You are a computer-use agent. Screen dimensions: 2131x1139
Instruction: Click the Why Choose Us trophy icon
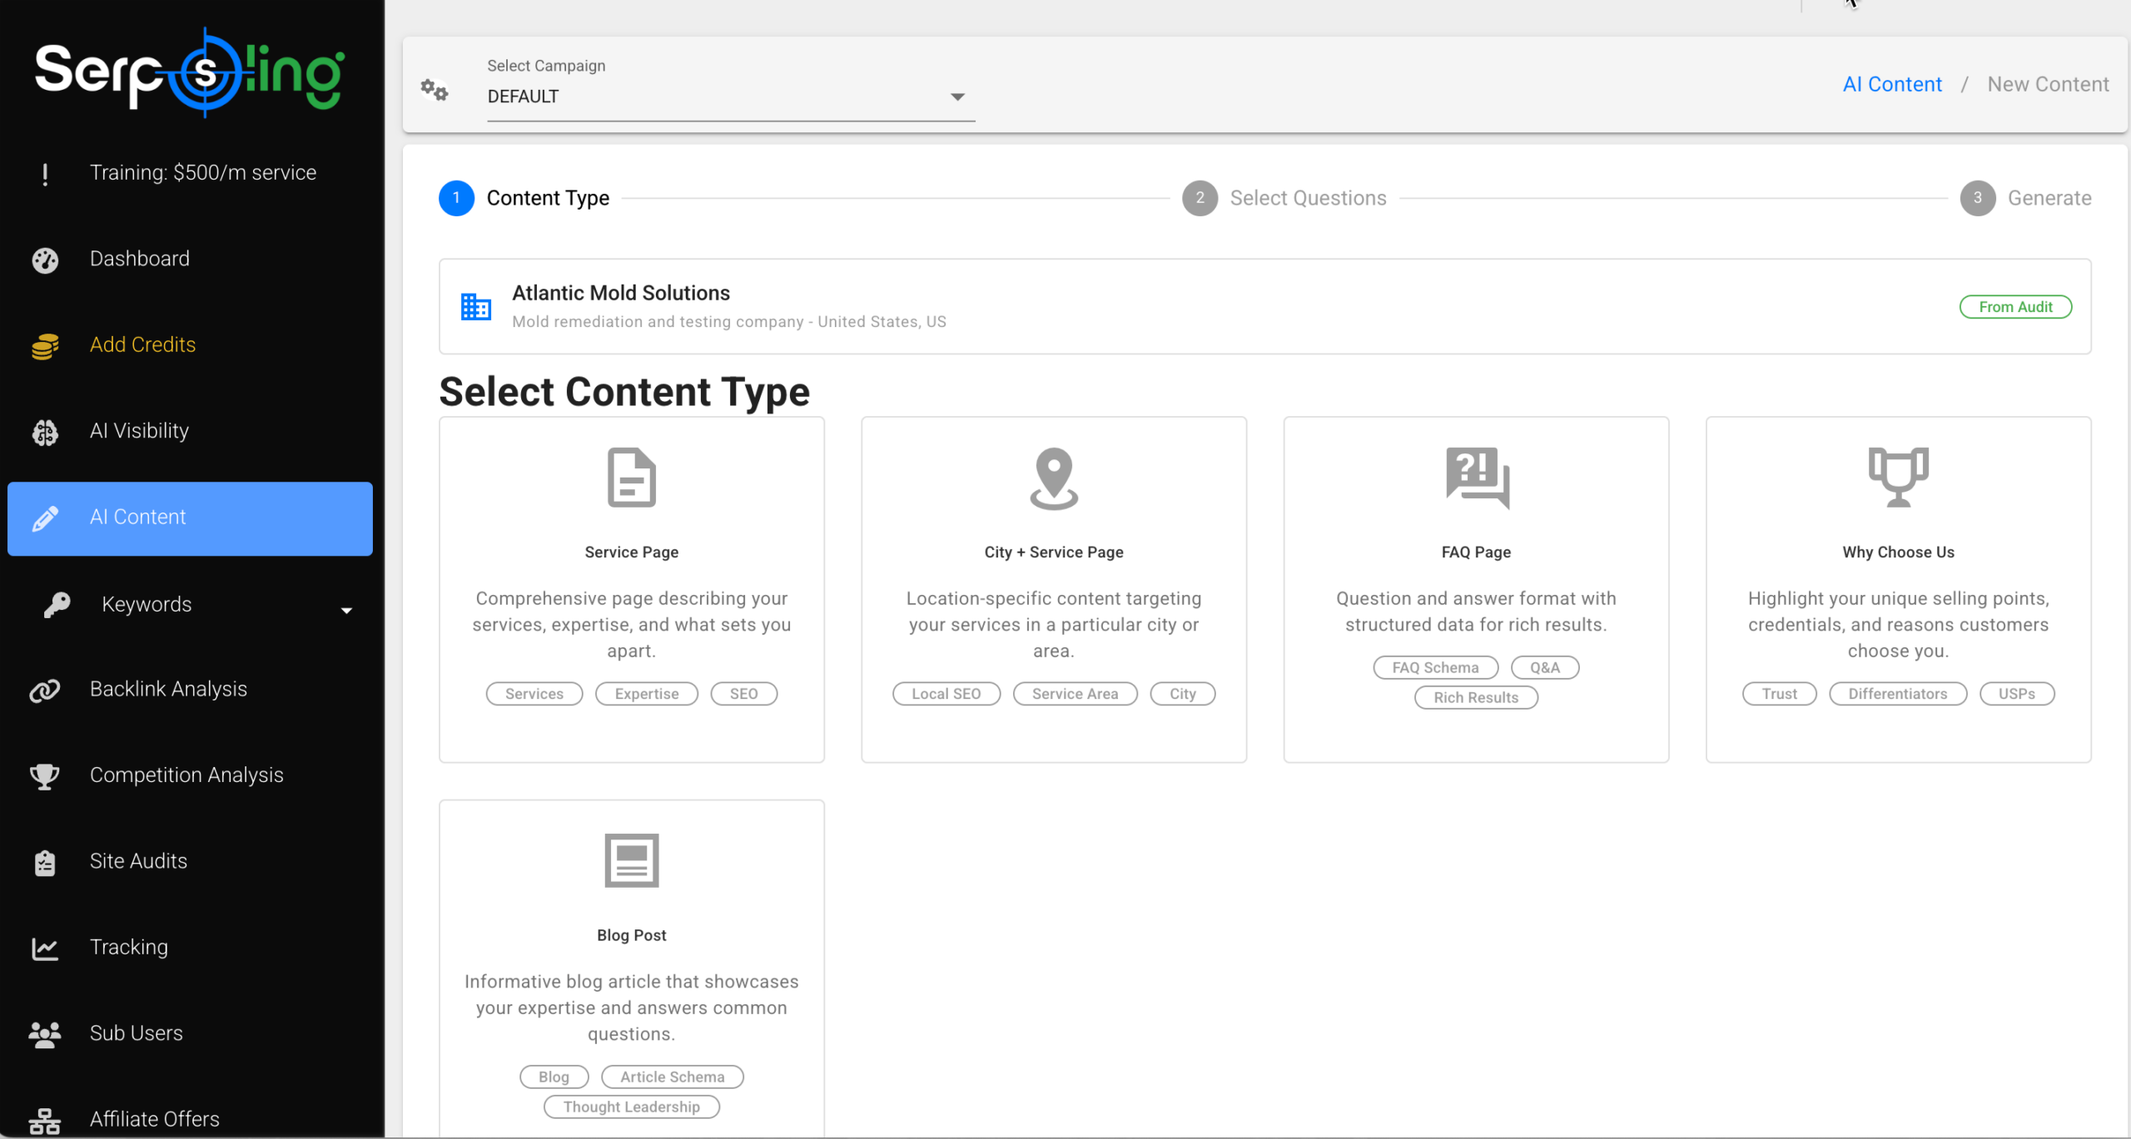tap(1898, 478)
